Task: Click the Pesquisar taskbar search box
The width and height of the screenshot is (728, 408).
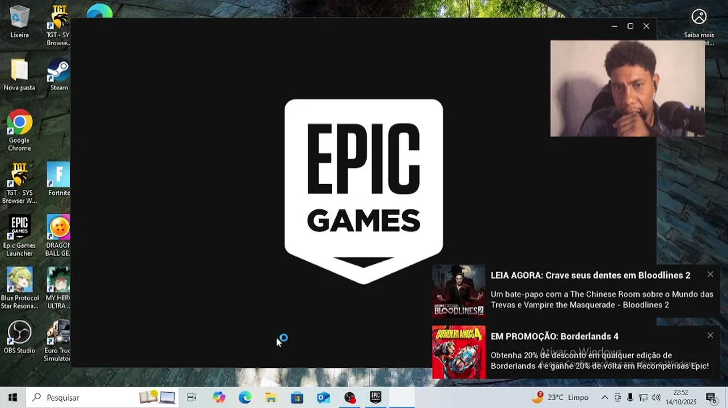Action: point(102,397)
